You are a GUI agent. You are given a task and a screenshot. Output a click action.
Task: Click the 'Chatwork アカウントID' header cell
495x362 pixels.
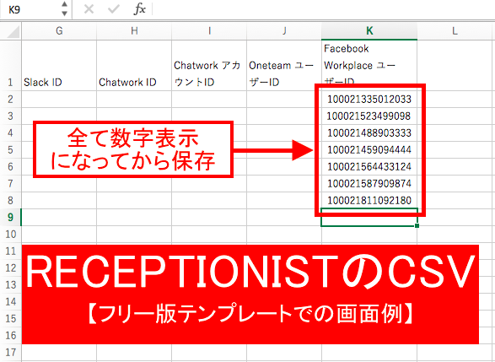point(209,65)
